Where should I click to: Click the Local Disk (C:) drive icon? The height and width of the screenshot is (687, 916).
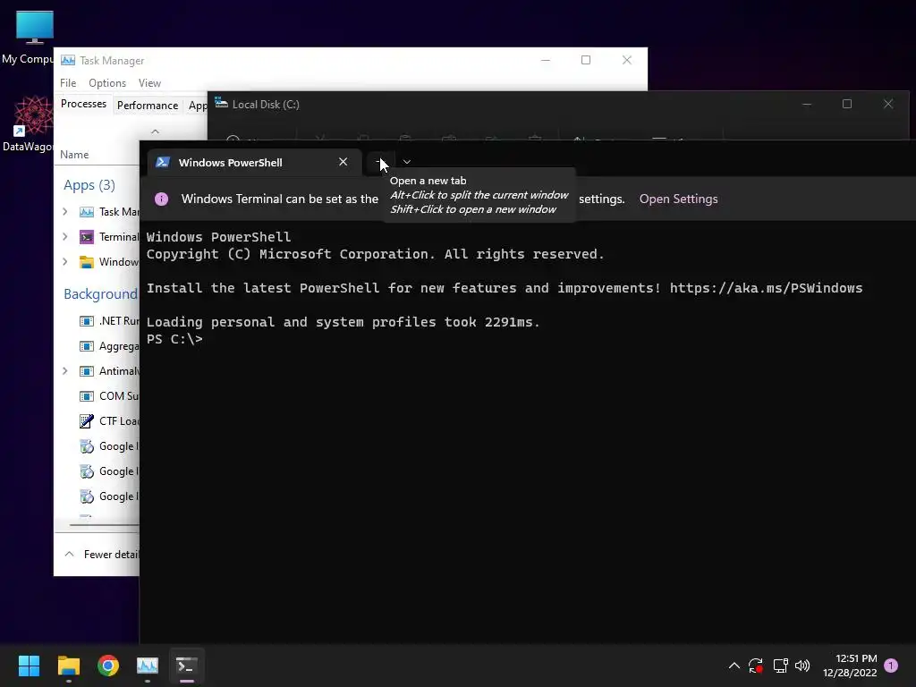pos(221,104)
